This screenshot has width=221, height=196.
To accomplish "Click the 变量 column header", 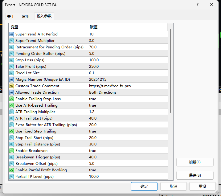I will point(48,27).
